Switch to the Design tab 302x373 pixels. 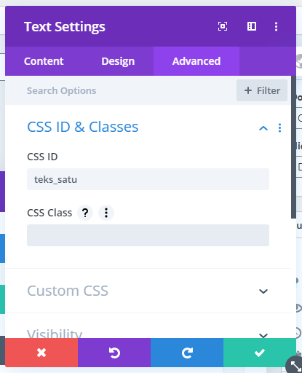(118, 61)
